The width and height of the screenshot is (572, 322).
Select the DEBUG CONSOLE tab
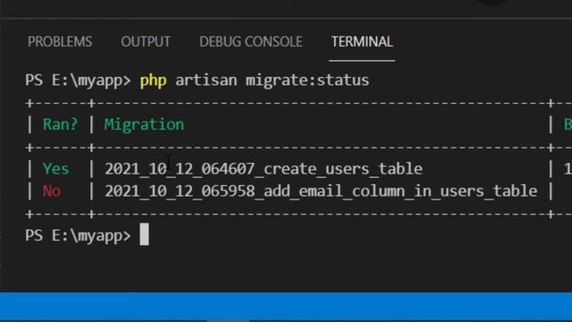[x=251, y=42]
